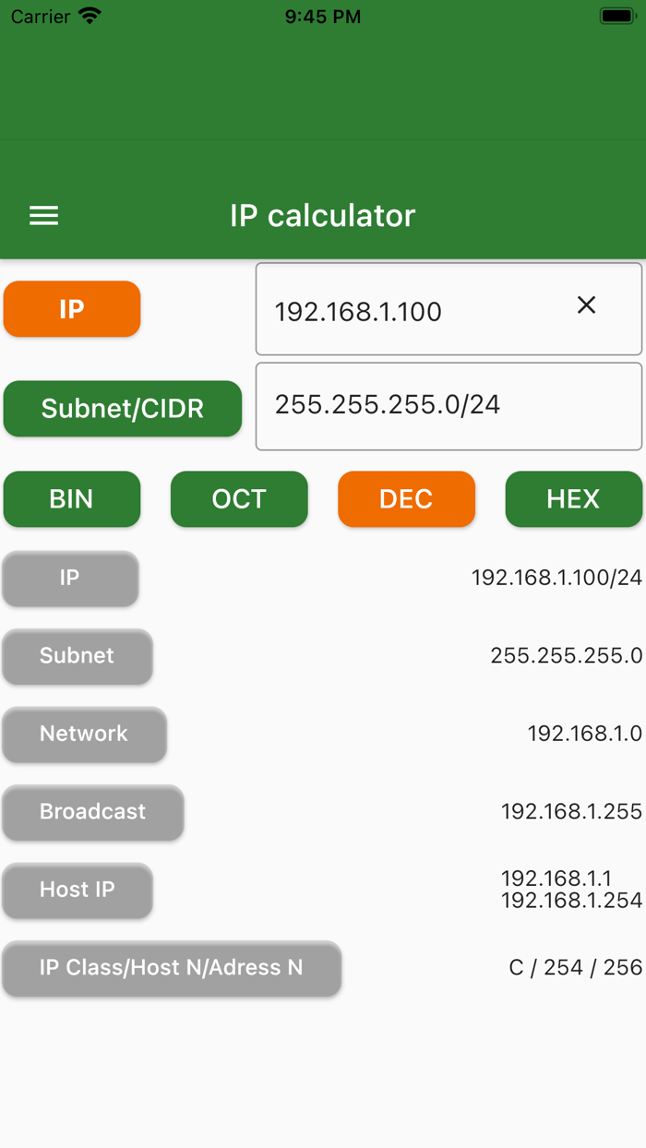Open the hamburger navigation menu

[x=42, y=215]
